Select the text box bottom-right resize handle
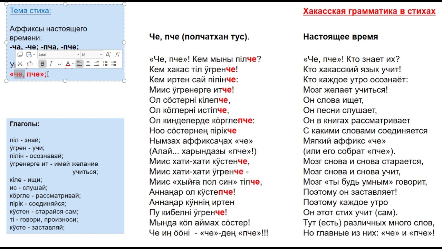 click(124, 81)
